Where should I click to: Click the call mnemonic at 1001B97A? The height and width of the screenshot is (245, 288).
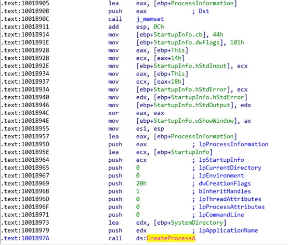pyautogui.click(x=115, y=238)
